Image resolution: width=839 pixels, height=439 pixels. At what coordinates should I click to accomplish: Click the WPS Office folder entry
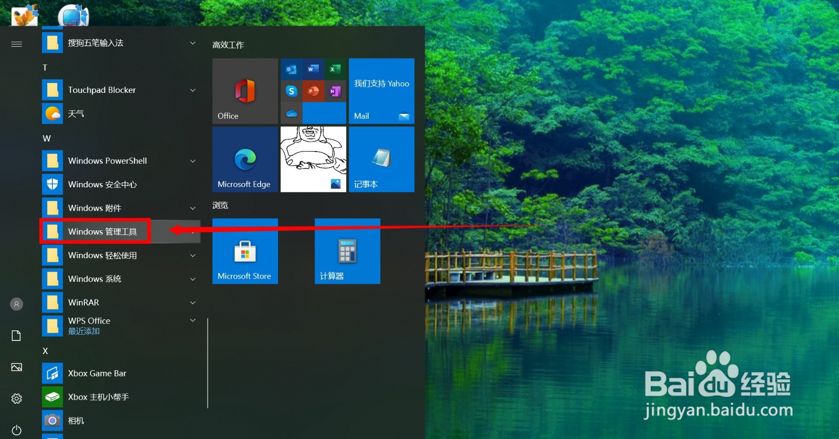[121, 326]
